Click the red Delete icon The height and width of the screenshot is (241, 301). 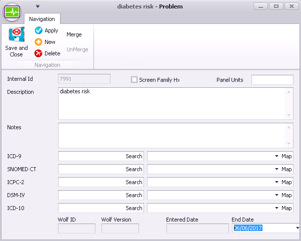(38, 53)
